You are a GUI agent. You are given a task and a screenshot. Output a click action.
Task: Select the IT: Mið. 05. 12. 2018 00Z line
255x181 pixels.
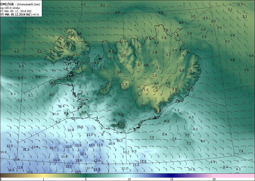click(16, 11)
